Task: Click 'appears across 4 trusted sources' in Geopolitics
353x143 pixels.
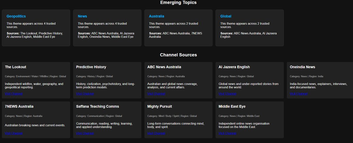Action: coord(32,25)
